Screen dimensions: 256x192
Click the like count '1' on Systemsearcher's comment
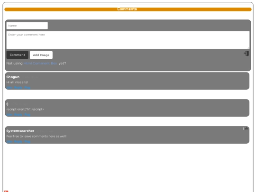pyautogui.click(x=243, y=128)
